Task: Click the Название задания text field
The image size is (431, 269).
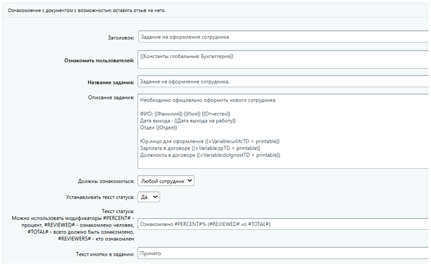Action: [x=281, y=81]
